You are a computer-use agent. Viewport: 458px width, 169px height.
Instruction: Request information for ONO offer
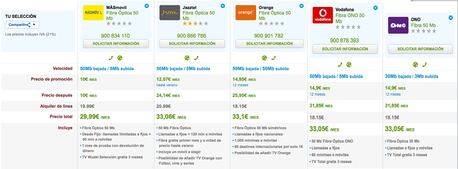click(420, 49)
